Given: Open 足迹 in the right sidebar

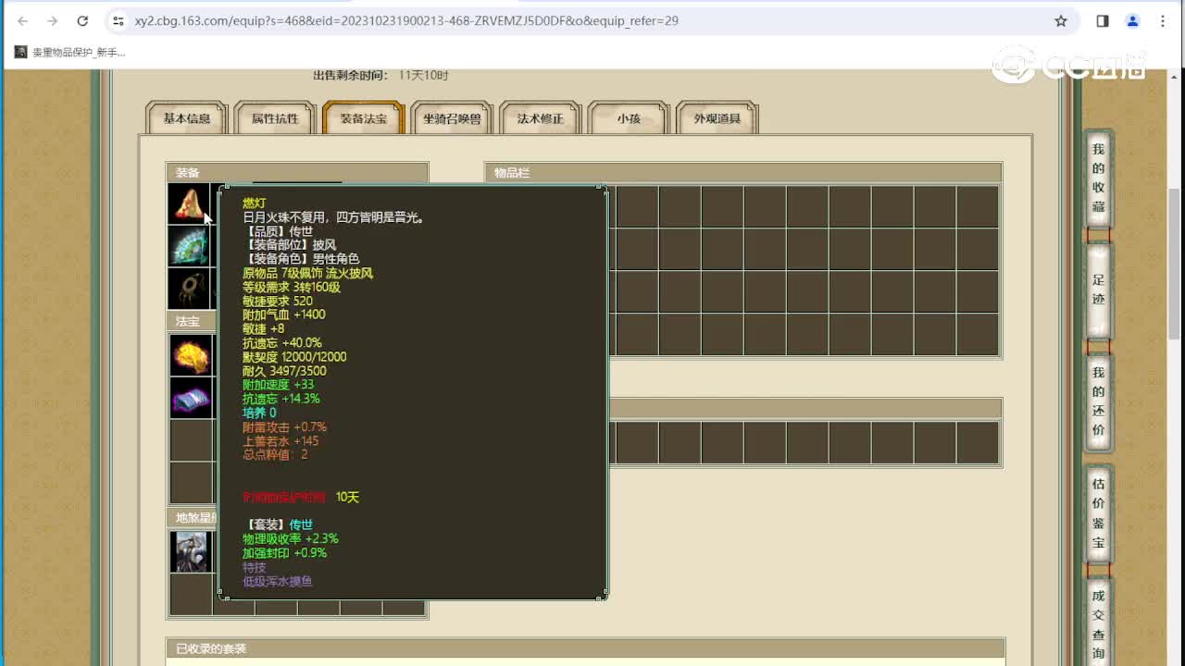Looking at the screenshot, I should pyautogui.click(x=1098, y=290).
